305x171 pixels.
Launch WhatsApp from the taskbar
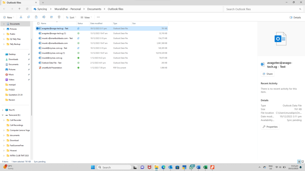click(192, 167)
